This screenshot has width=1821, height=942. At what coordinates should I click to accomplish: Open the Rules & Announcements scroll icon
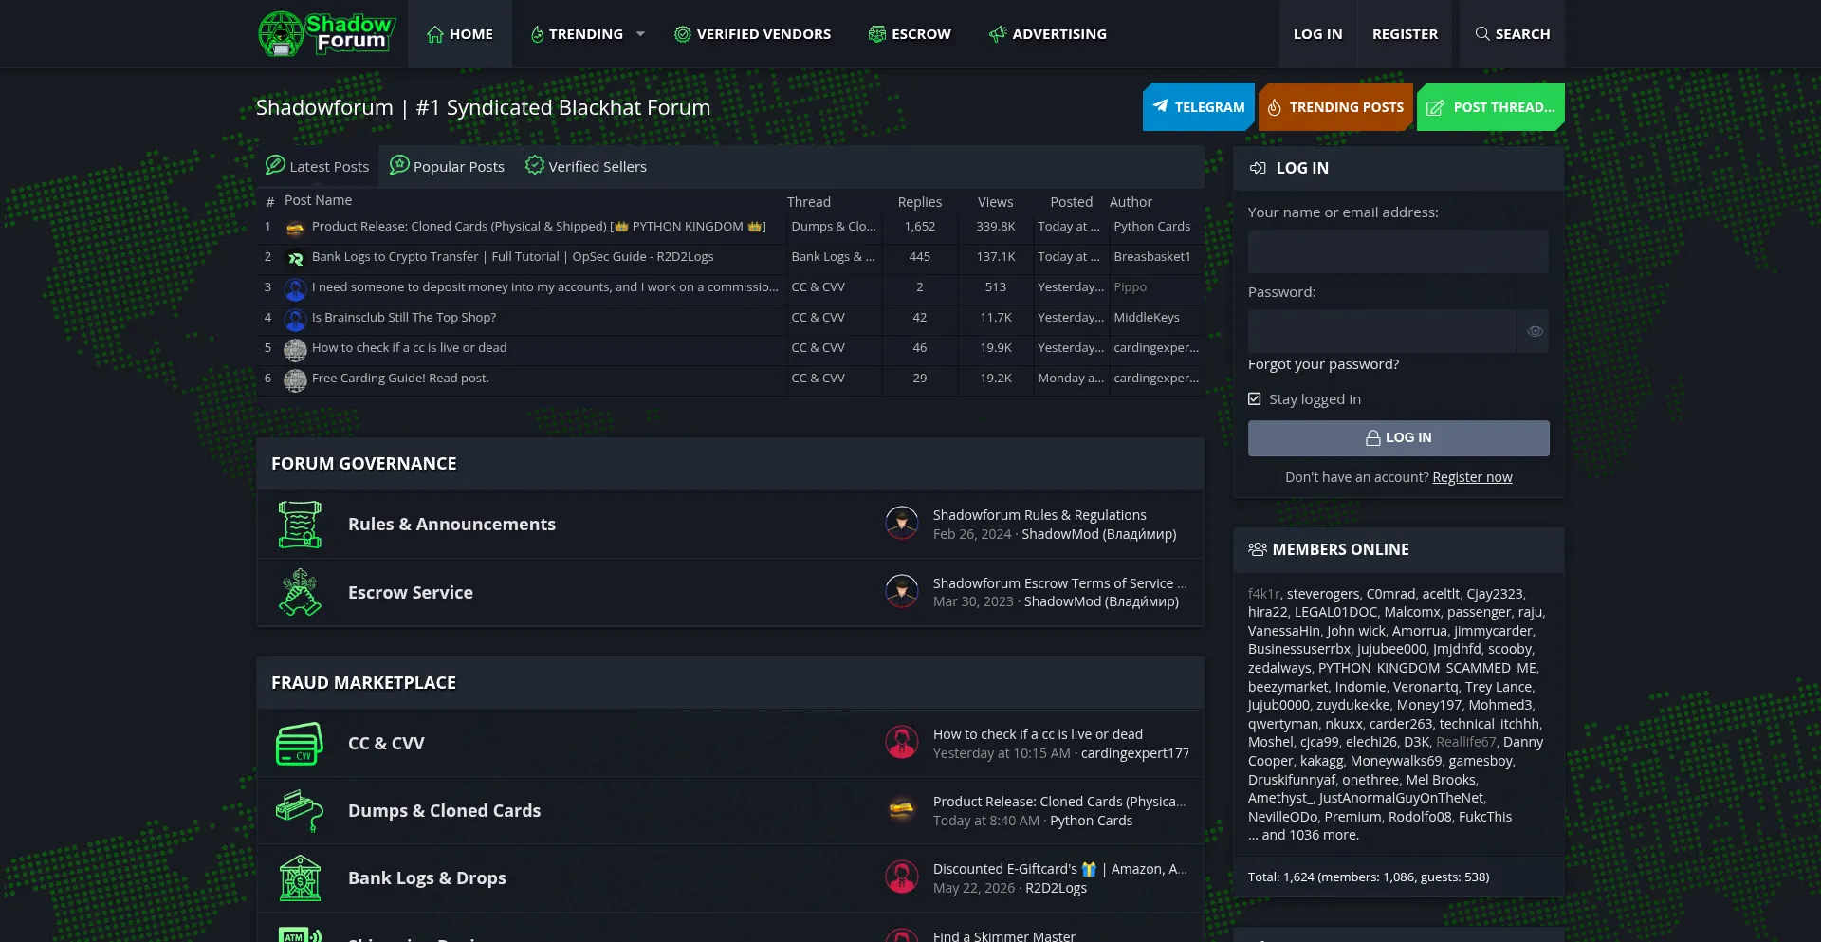coord(300,525)
